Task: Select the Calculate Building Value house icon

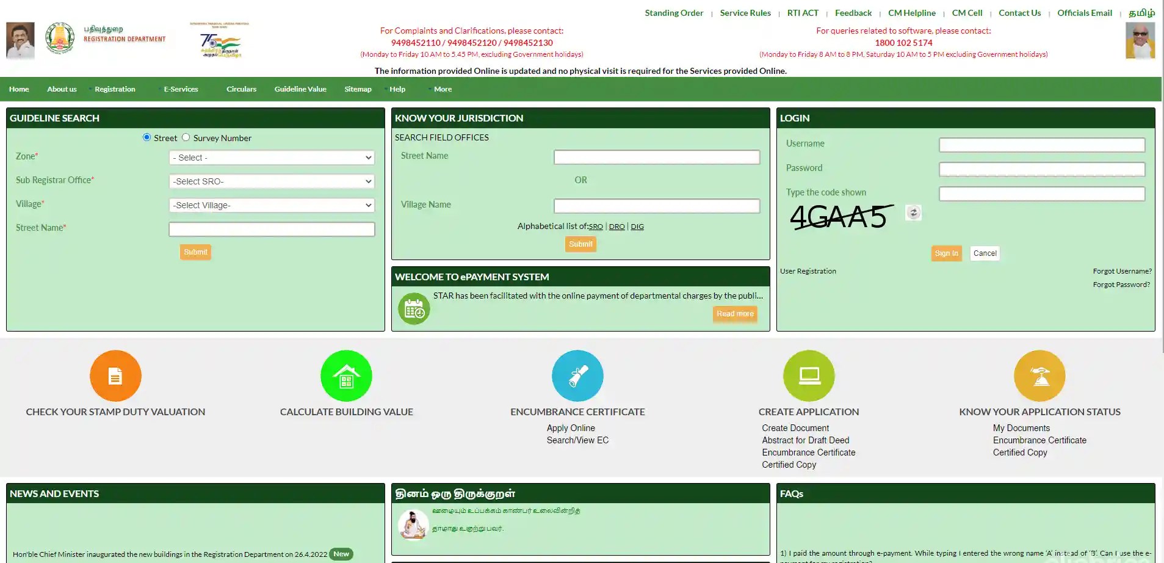Action: tap(346, 376)
